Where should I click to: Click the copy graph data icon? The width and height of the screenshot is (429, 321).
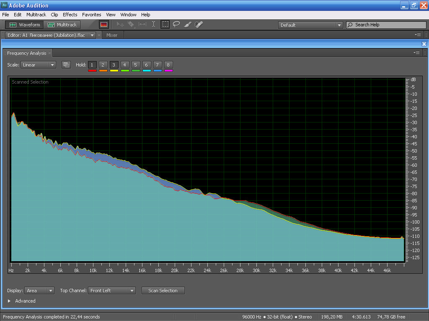point(66,65)
